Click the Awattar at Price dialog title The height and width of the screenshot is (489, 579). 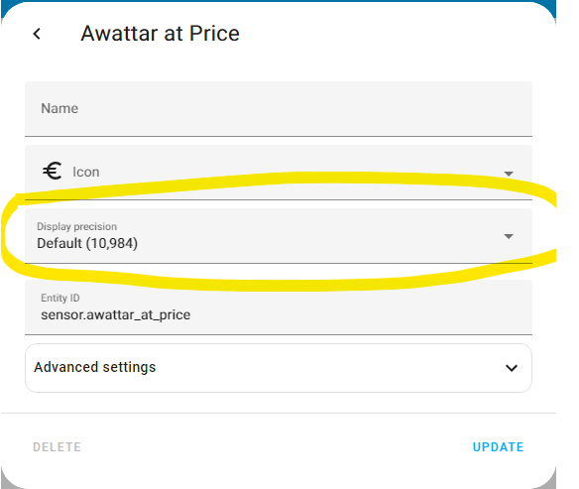coord(161,34)
